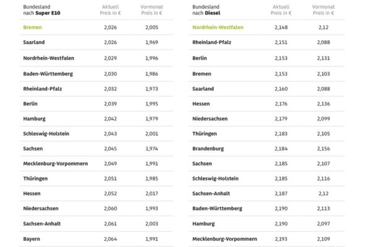Click Schleswig-Holstein in the Super E10 table
The height and width of the screenshot is (247, 371).
(x=47, y=133)
